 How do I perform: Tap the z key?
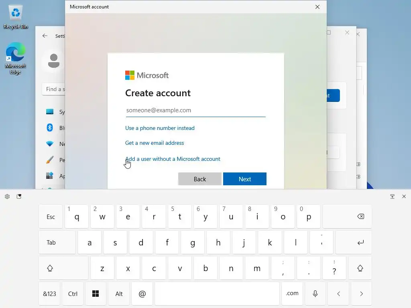102,268
